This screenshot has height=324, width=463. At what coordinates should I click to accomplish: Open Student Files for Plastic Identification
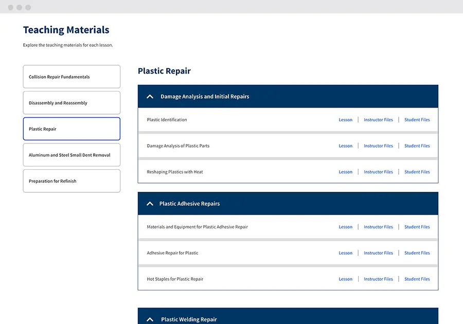click(417, 120)
